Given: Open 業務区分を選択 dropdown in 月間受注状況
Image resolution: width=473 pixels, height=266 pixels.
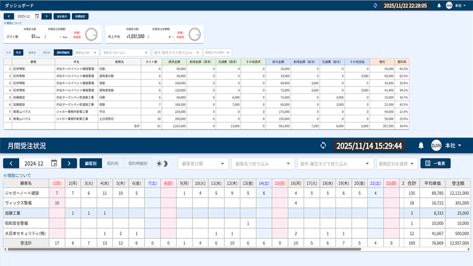Looking at the screenshot, I should click(x=397, y=164).
